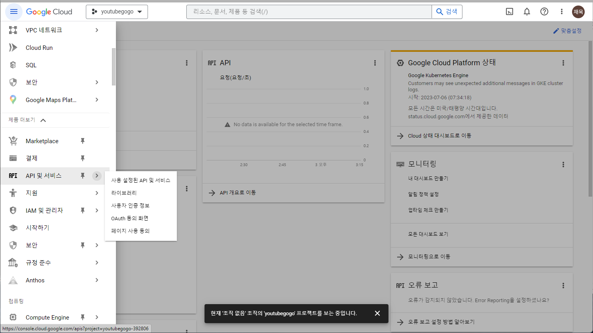Click the Google Maps Platform pin icon
The height and width of the screenshot is (333, 593).
13,100
